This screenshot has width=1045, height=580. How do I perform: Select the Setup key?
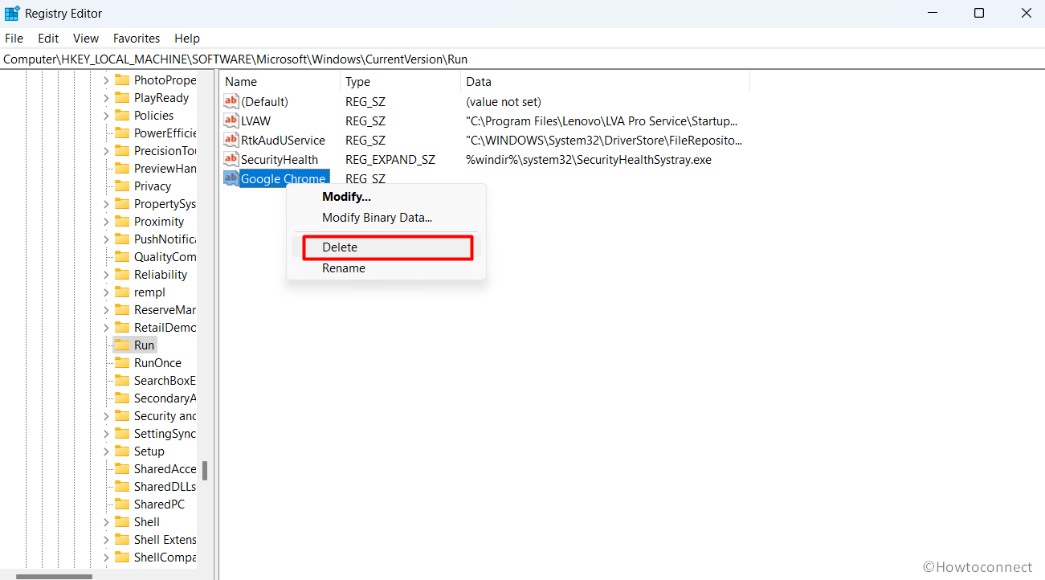(149, 451)
